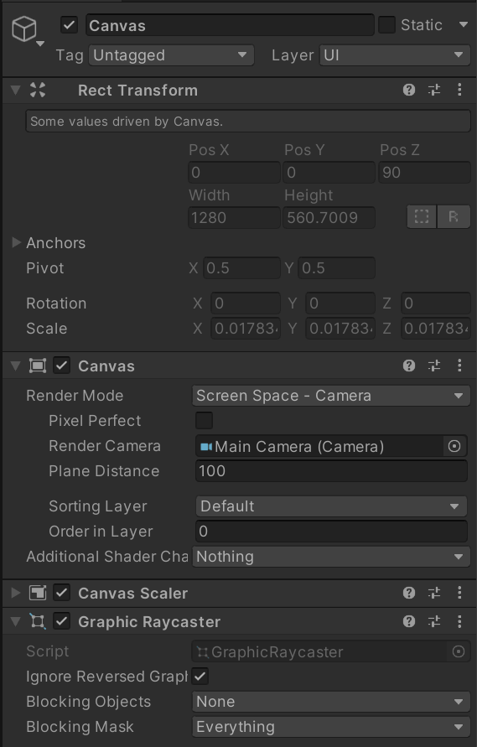Expand the Canvas Scaler component
The image size is (477, 747).
(16, 593)
